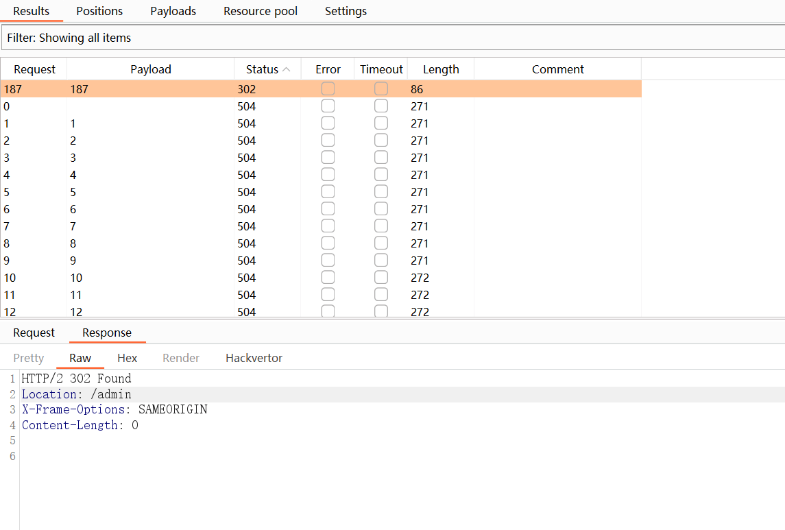Select the row with payload 11
This screenshot has width=785, height=530.
[x=321, y=295]
